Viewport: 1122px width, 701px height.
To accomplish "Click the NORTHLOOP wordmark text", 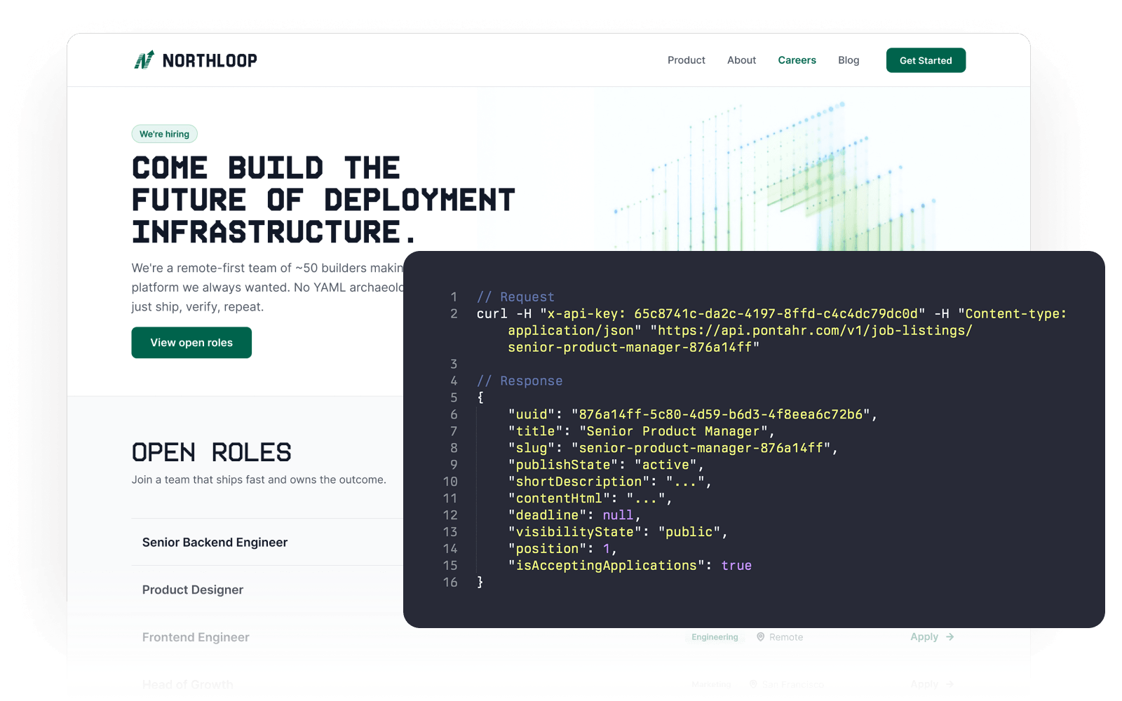I will (x=210, y=61).
